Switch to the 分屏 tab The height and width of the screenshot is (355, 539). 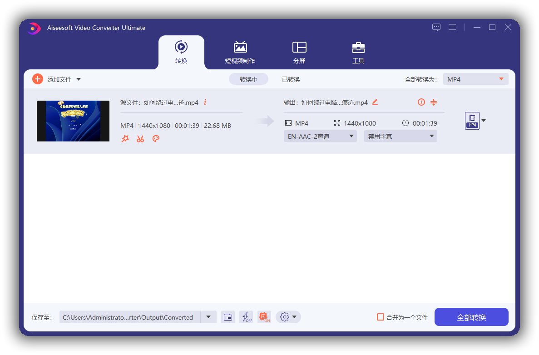(x=299, y=52)
